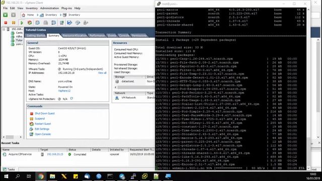The image size is (322, 181).
Task: Click the CD/DVD drive connect toolbar icon
Action: (x=77, y=23)
